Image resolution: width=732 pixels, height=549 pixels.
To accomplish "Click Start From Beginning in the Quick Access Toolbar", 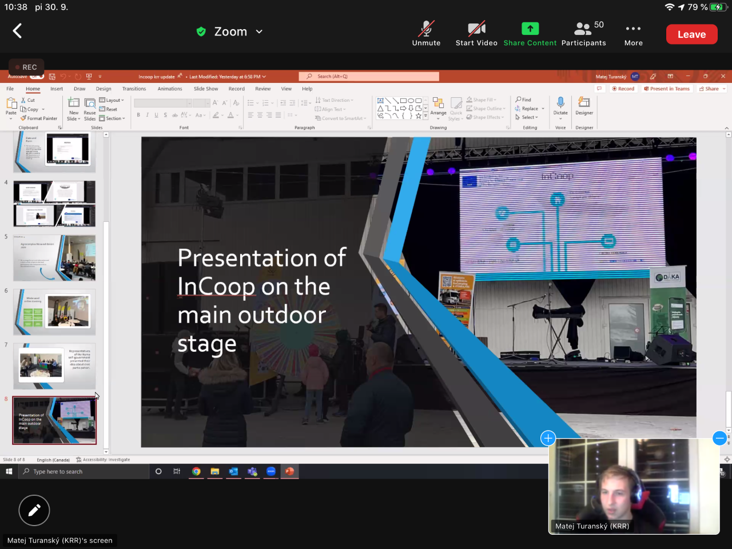I will (x=89, y=77).
